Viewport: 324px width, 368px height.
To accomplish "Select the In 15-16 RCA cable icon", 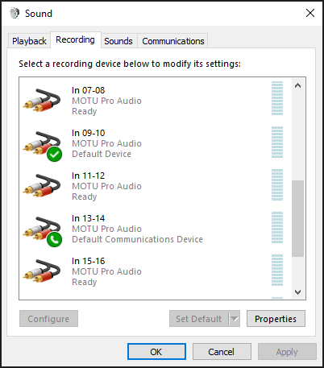I will point(42,271).
